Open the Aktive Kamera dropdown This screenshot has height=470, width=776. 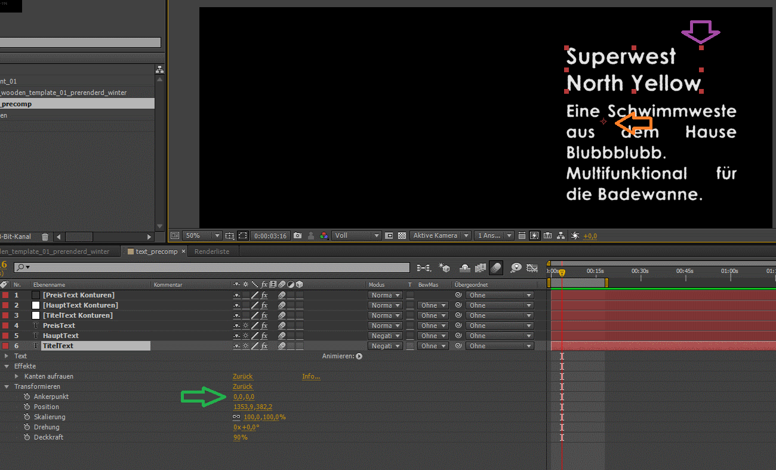(x=441, y=236)
